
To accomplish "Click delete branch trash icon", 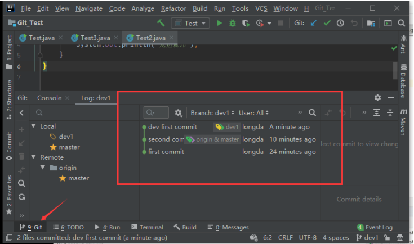I will point(21,156).
